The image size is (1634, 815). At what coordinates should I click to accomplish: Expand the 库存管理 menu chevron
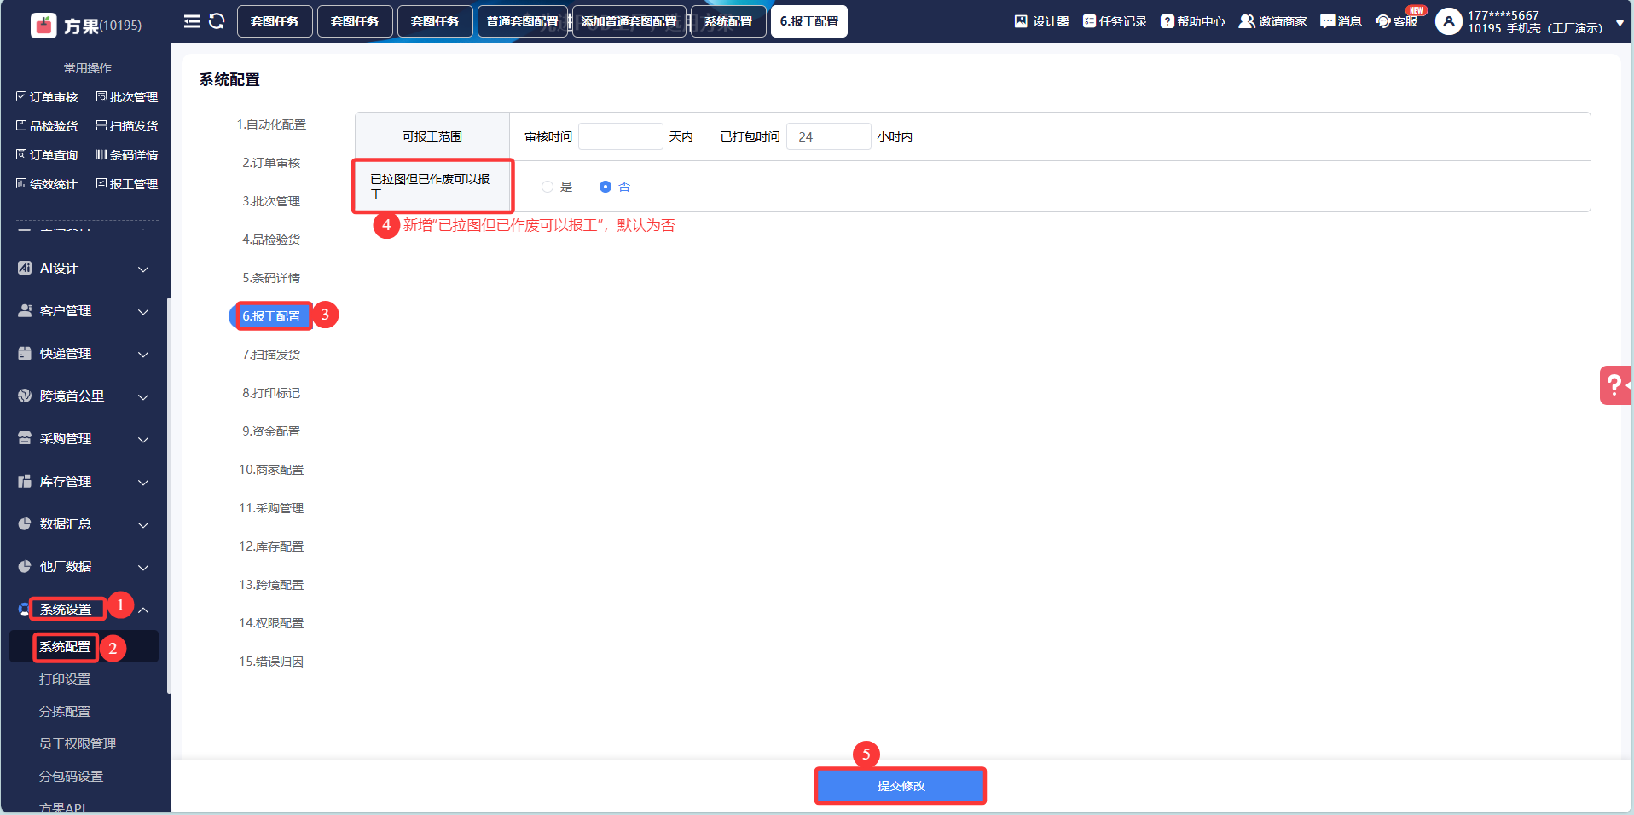[x=143, y=483]
